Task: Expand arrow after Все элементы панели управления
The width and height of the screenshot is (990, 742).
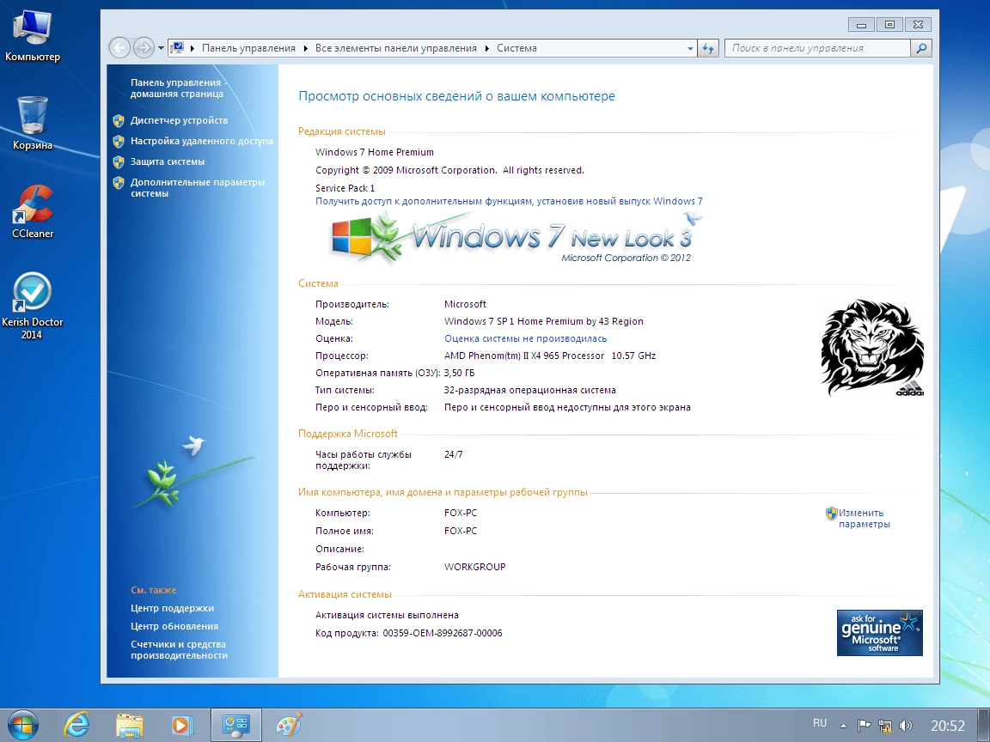Action: [486, 48]
